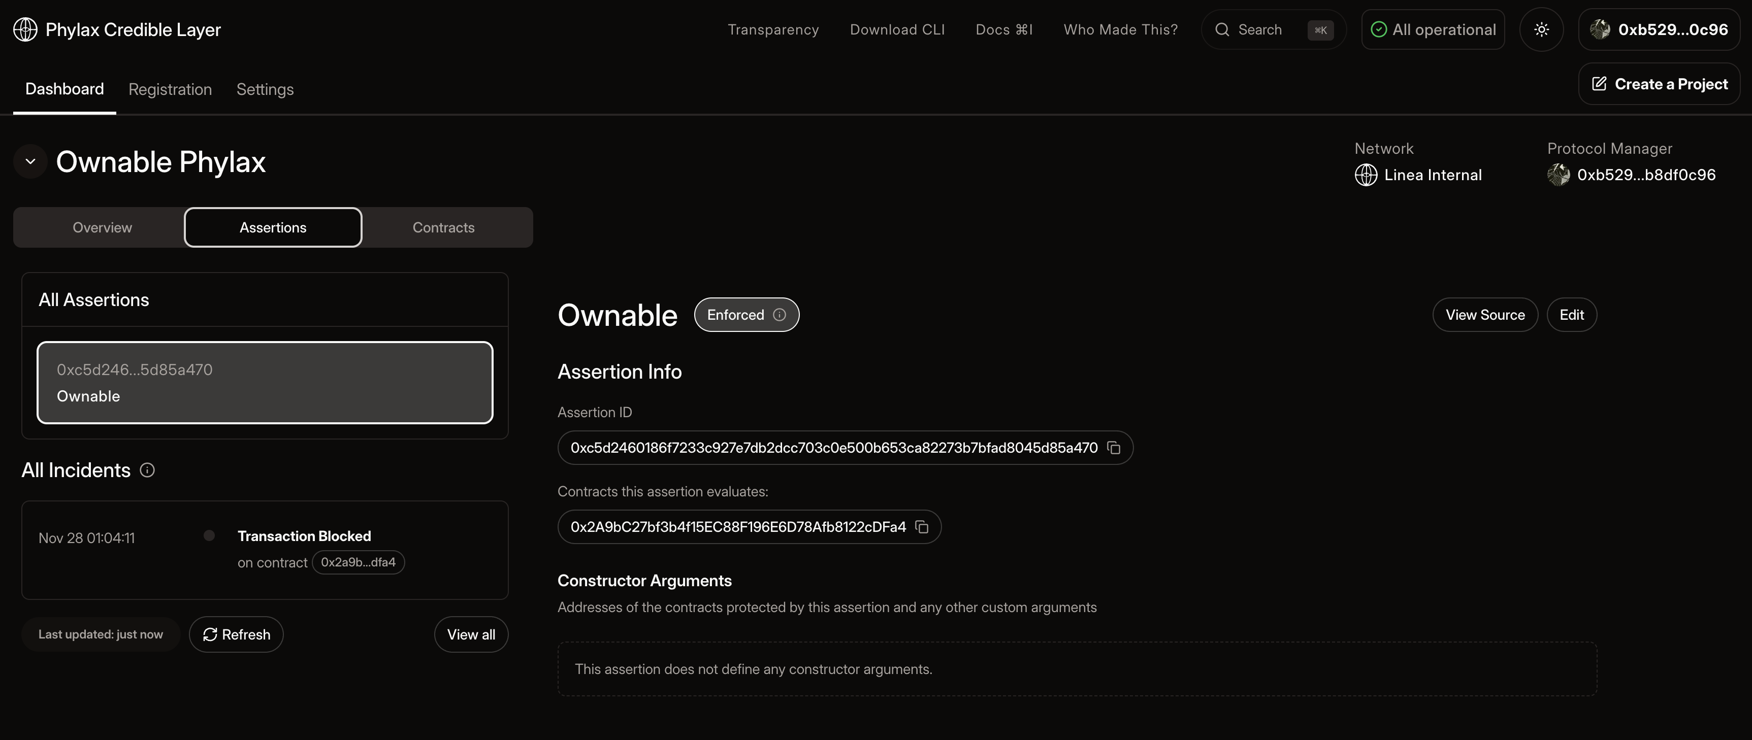Copy the evaluated contract address
The width and height of the screenshot is (1752, 740).
click(x=922, y=527)
